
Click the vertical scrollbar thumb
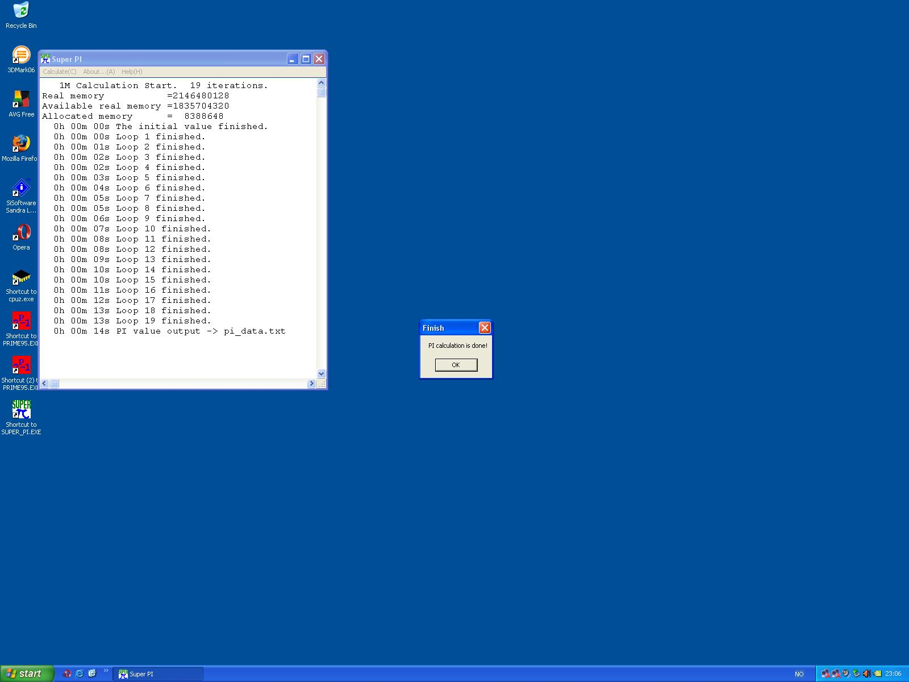pyautogui.click(x=321, y=93)
